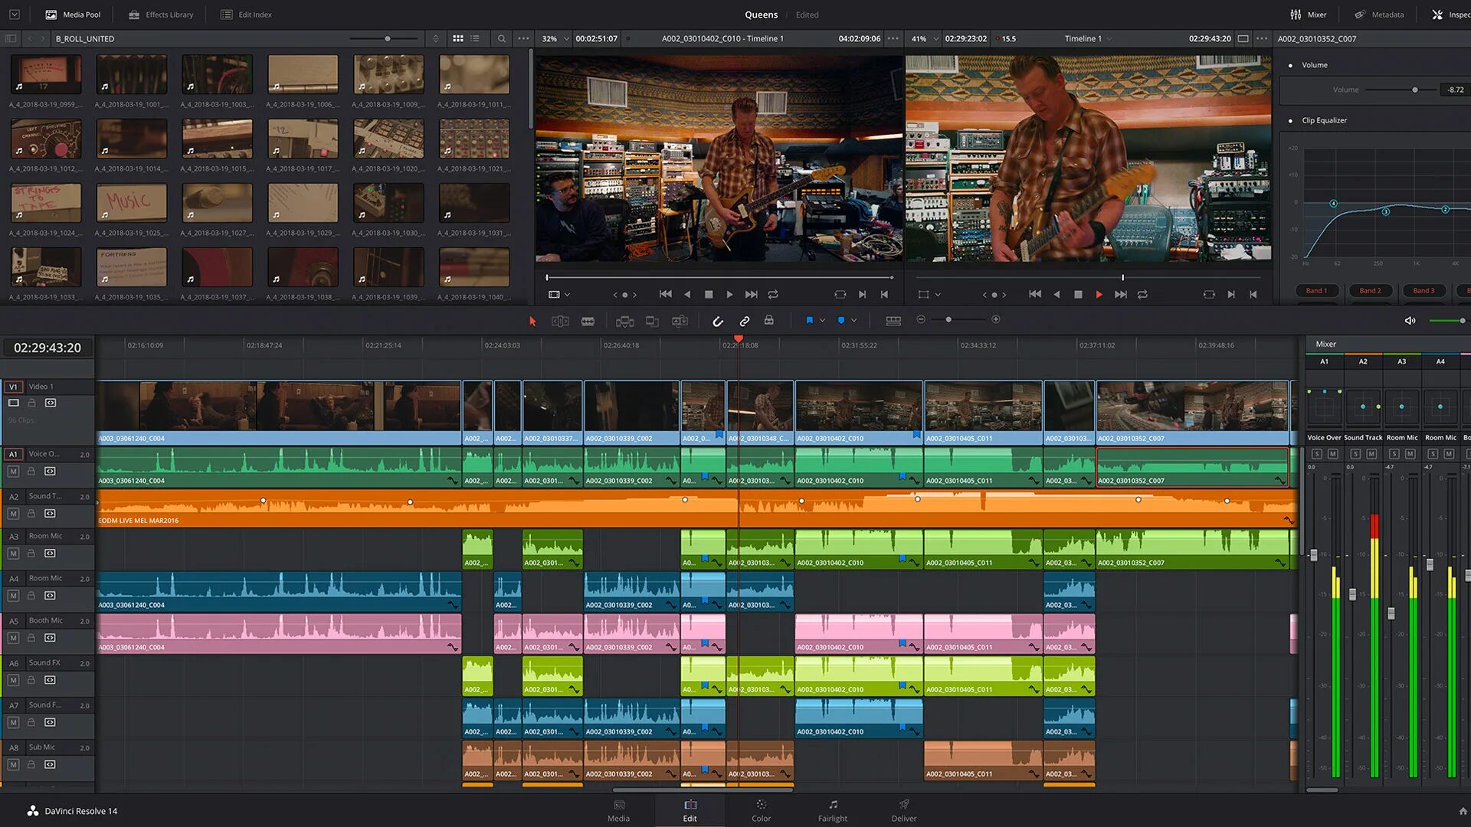Switch to the Color page
The height and width of the screenshot is (827, 1471).
761,810
